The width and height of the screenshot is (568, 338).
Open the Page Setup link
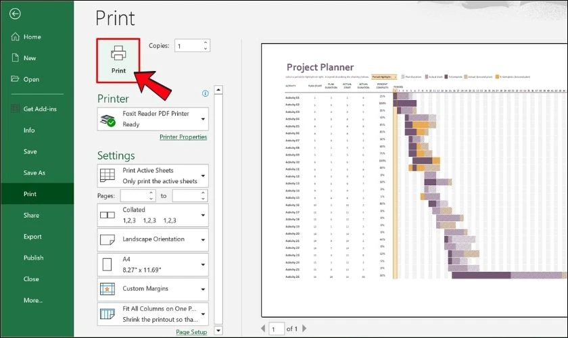[x=191, y=332]
